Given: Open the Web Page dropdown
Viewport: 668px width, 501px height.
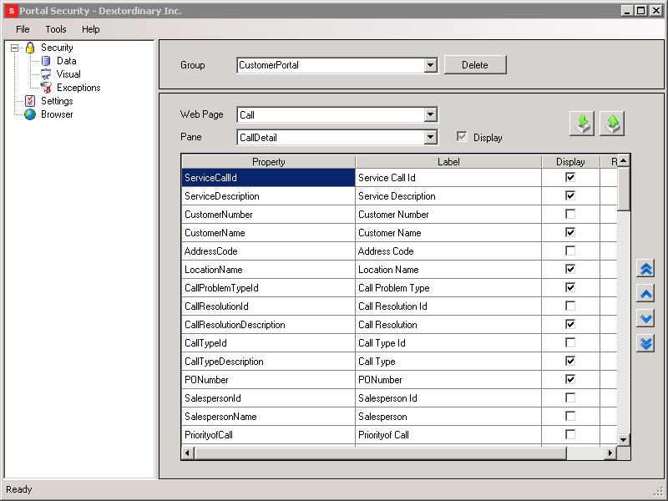Looking at the screenshot, I should [431, 115].
